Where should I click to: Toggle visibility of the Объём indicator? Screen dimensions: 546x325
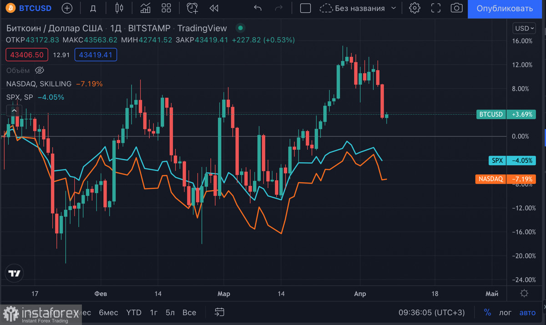(40, 70)
